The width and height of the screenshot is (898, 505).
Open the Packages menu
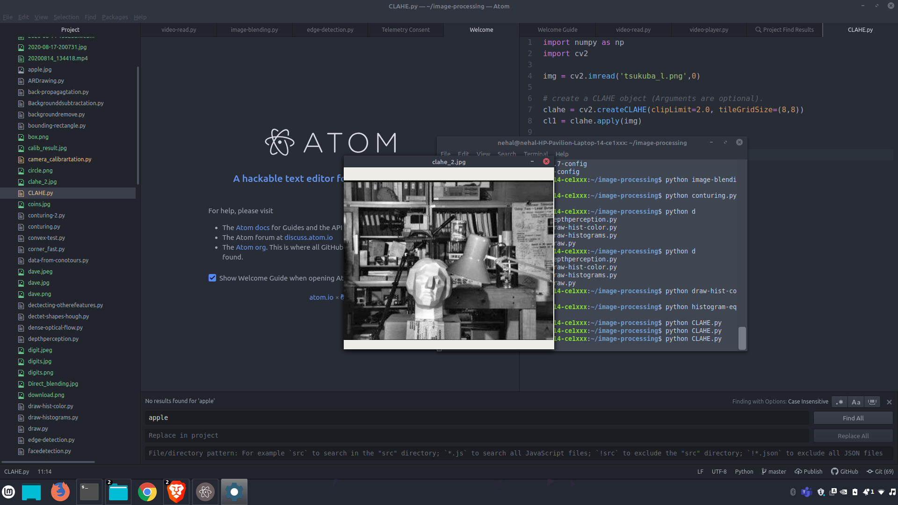[115, 17]
